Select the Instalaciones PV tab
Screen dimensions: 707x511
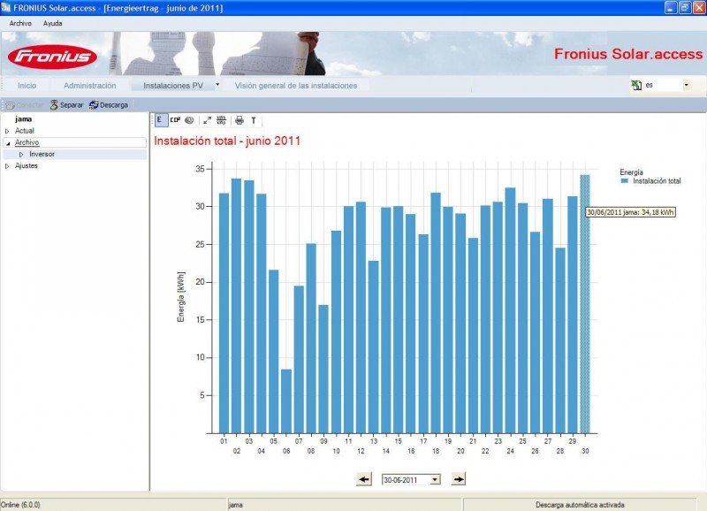[173, 85]
